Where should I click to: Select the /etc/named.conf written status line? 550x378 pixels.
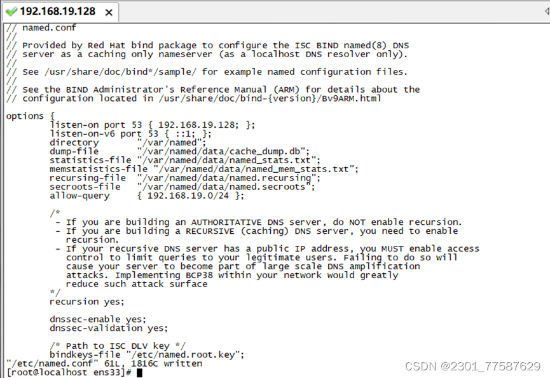coord(102,363)
